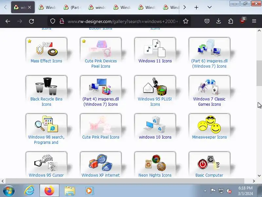Follow the 'Cute Pink Pixel Icons' link
Screen dimensions: 262x197
101,137
